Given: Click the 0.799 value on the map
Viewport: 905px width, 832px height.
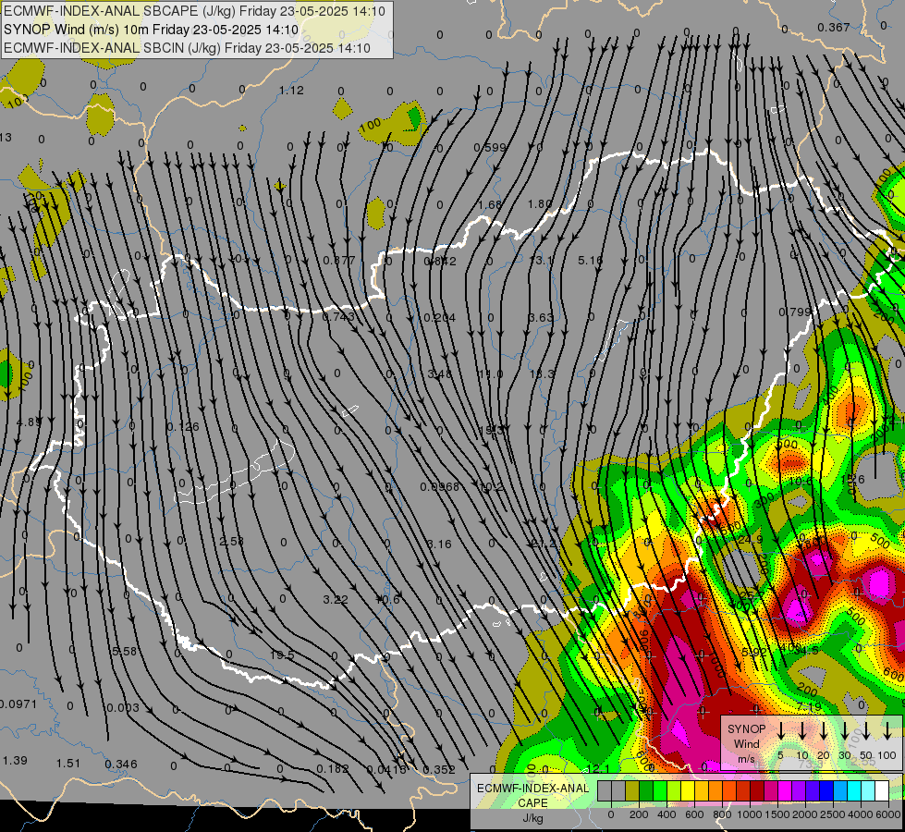Looking at the screenshot, I should pos(795,312).
